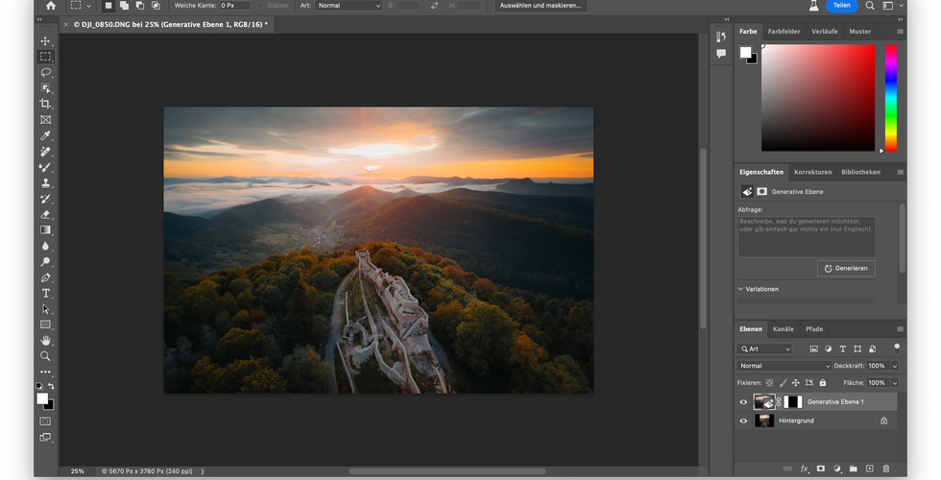Select the Hand tool
This screenshot has width=941, height=480.
coord(45,340)
